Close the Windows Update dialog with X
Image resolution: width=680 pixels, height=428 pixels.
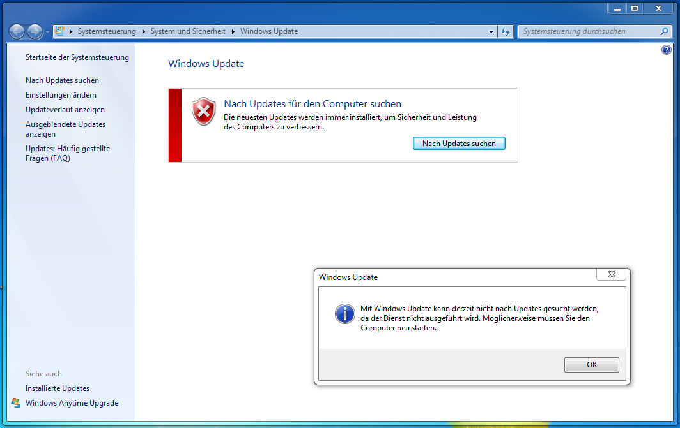(612, 274)
